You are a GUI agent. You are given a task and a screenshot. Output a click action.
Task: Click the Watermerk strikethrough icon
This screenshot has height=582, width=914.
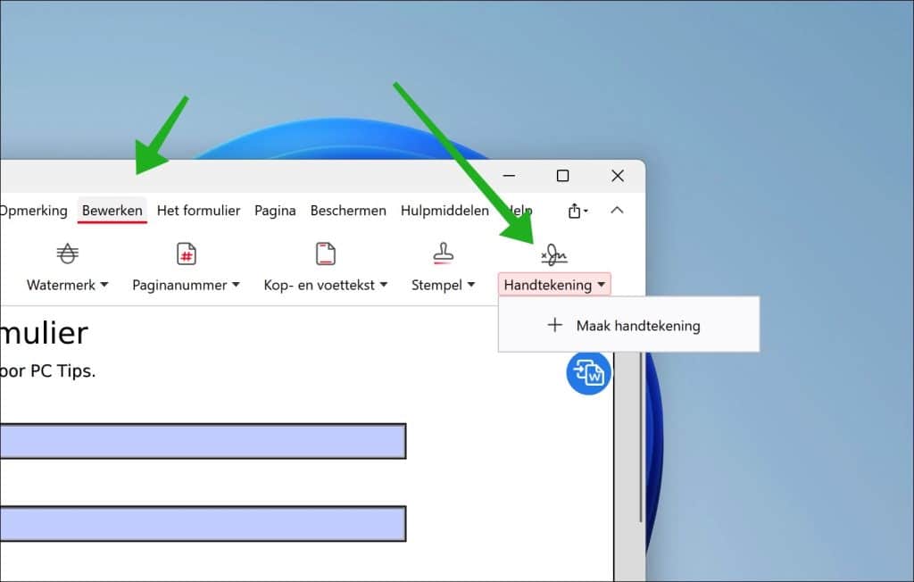pos(68,254)
